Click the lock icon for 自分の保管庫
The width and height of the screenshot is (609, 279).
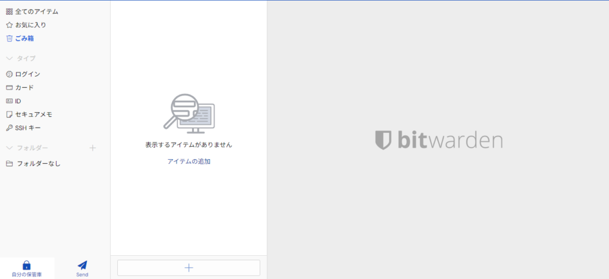(26, 265)
